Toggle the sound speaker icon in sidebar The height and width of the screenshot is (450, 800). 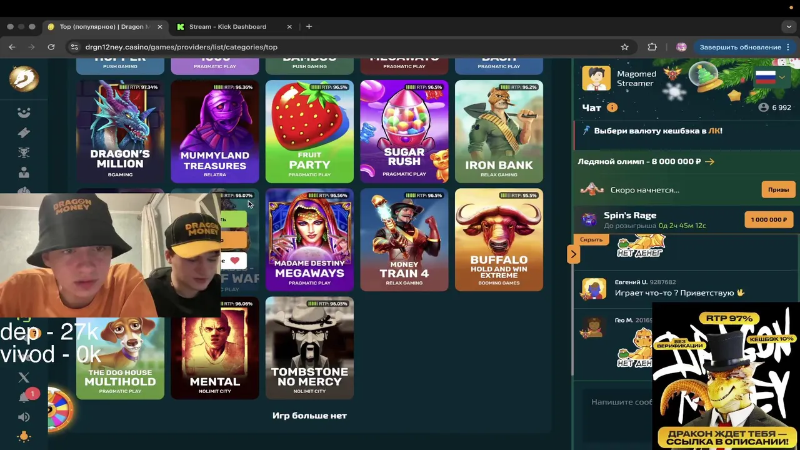(x=24, y=417)
